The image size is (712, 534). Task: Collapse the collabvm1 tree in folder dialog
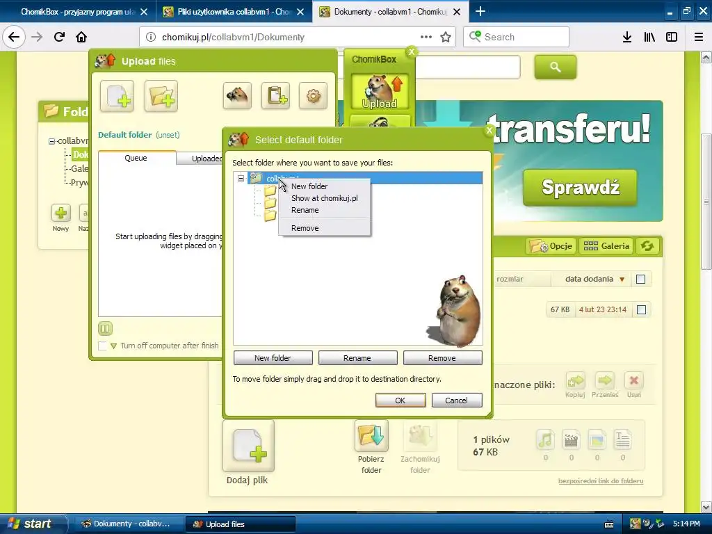241,179
